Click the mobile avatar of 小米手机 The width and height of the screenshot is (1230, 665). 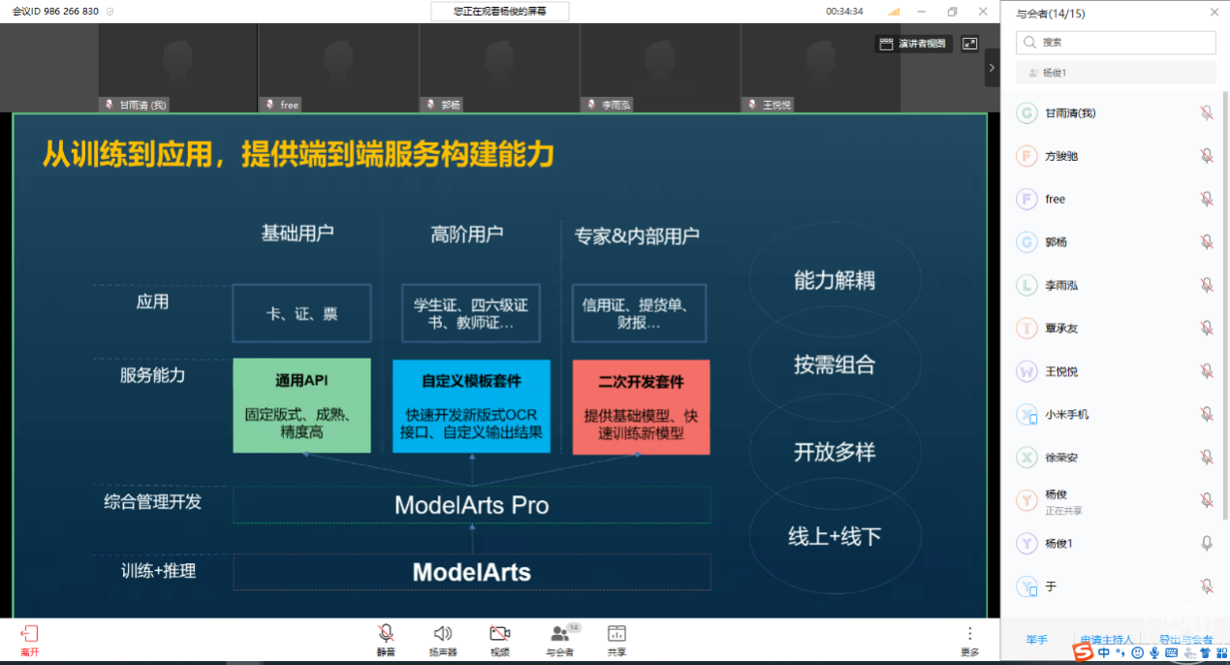pyautogui.click(x=1026, y=414)
